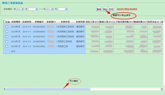Viewport: 165px width, 95px height.
Task: Select the checkbox for 2014年1月 row
Action: [7, 46]
